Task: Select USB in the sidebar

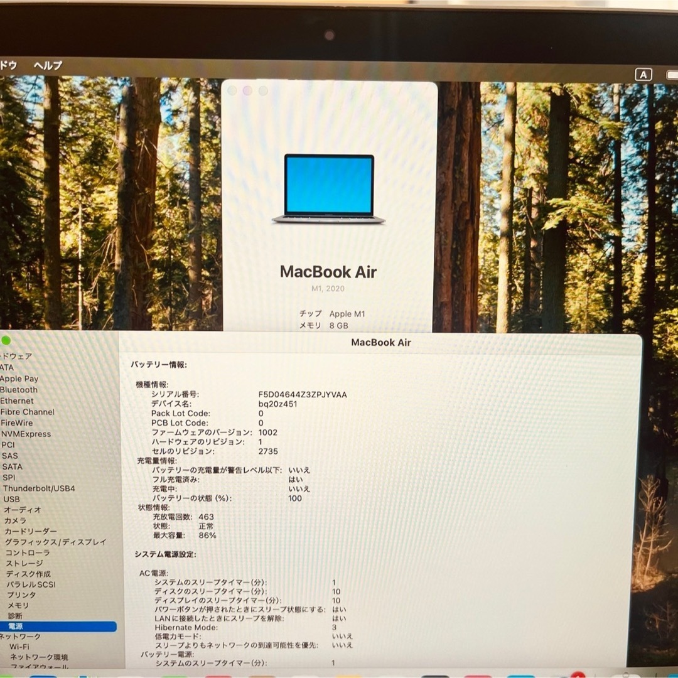Action: click(12, 499)
